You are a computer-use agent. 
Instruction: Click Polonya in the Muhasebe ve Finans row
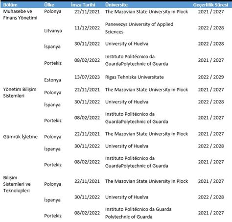point(52,11)
